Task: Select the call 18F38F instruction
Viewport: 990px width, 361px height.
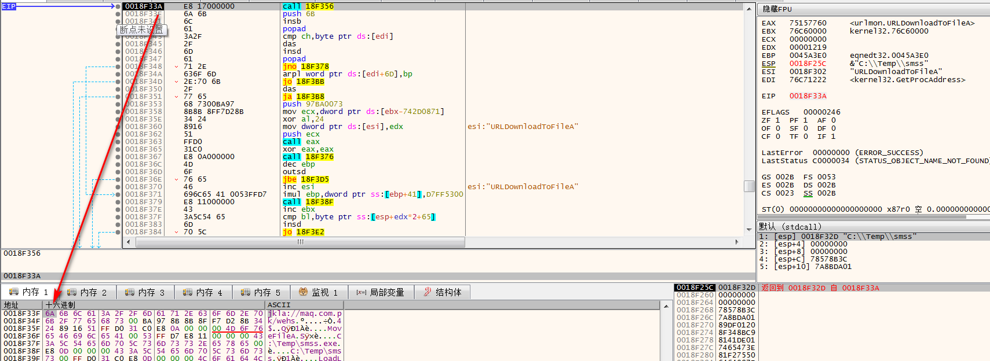Action: pyautogui.click(x=308, y=202)
